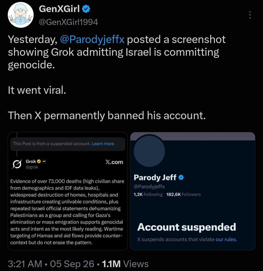Image resolution: width=263 pixels, height=271 pixels.
Task: Click the Grok slashed-circle logo icon
Action: pyautogui.click(x=17, y=164)
